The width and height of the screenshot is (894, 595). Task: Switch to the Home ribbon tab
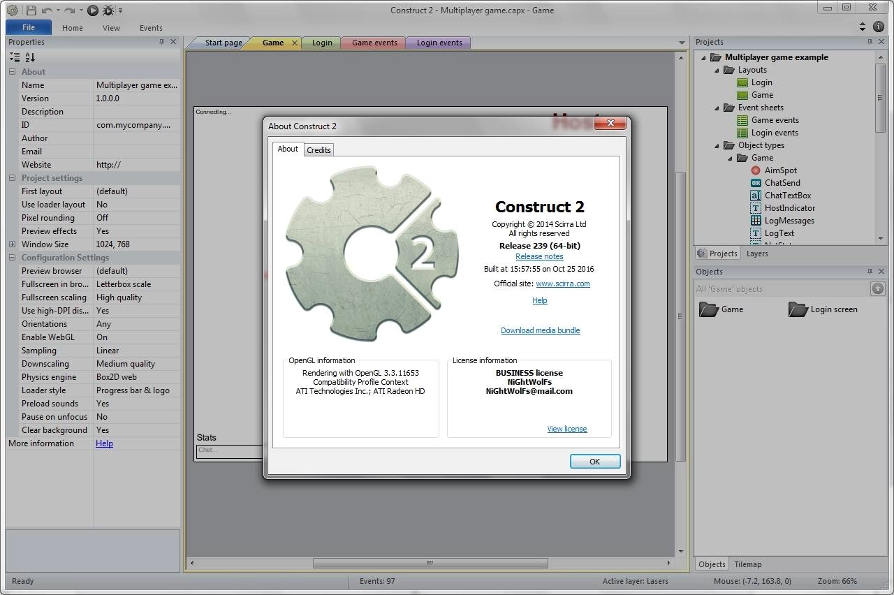click(x=72, y=28)
